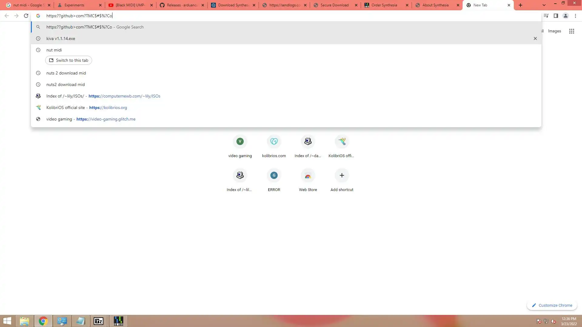582x327 pixels.
Task: Click the Customize Chrome button
Action: (552, 305)
